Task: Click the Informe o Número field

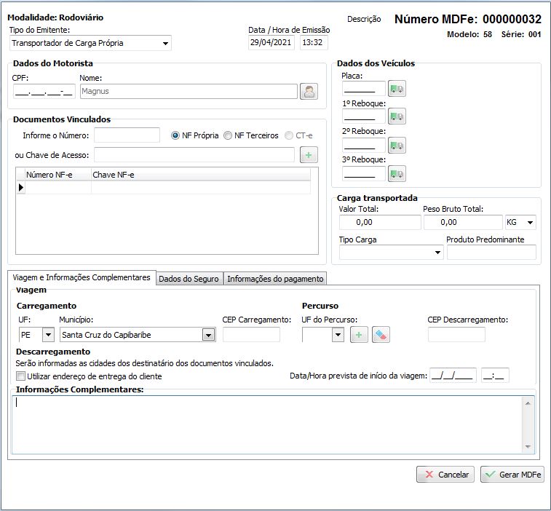Action: coord(127,135)
